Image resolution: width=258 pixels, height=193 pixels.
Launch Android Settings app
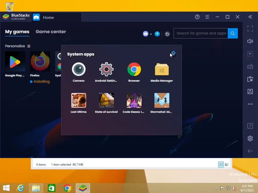(106, 69)
